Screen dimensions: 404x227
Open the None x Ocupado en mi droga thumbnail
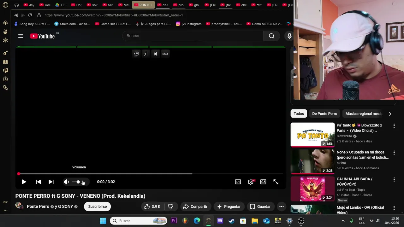(x=312, y=161)
